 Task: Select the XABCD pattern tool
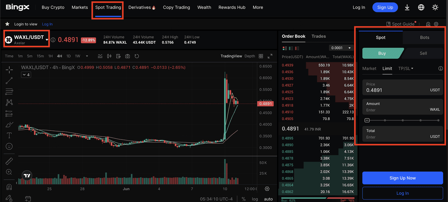point(9,102)
